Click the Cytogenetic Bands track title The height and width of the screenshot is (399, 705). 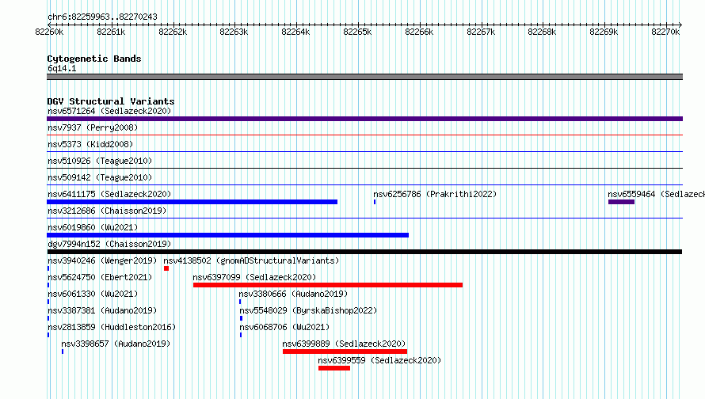[94, 59]
